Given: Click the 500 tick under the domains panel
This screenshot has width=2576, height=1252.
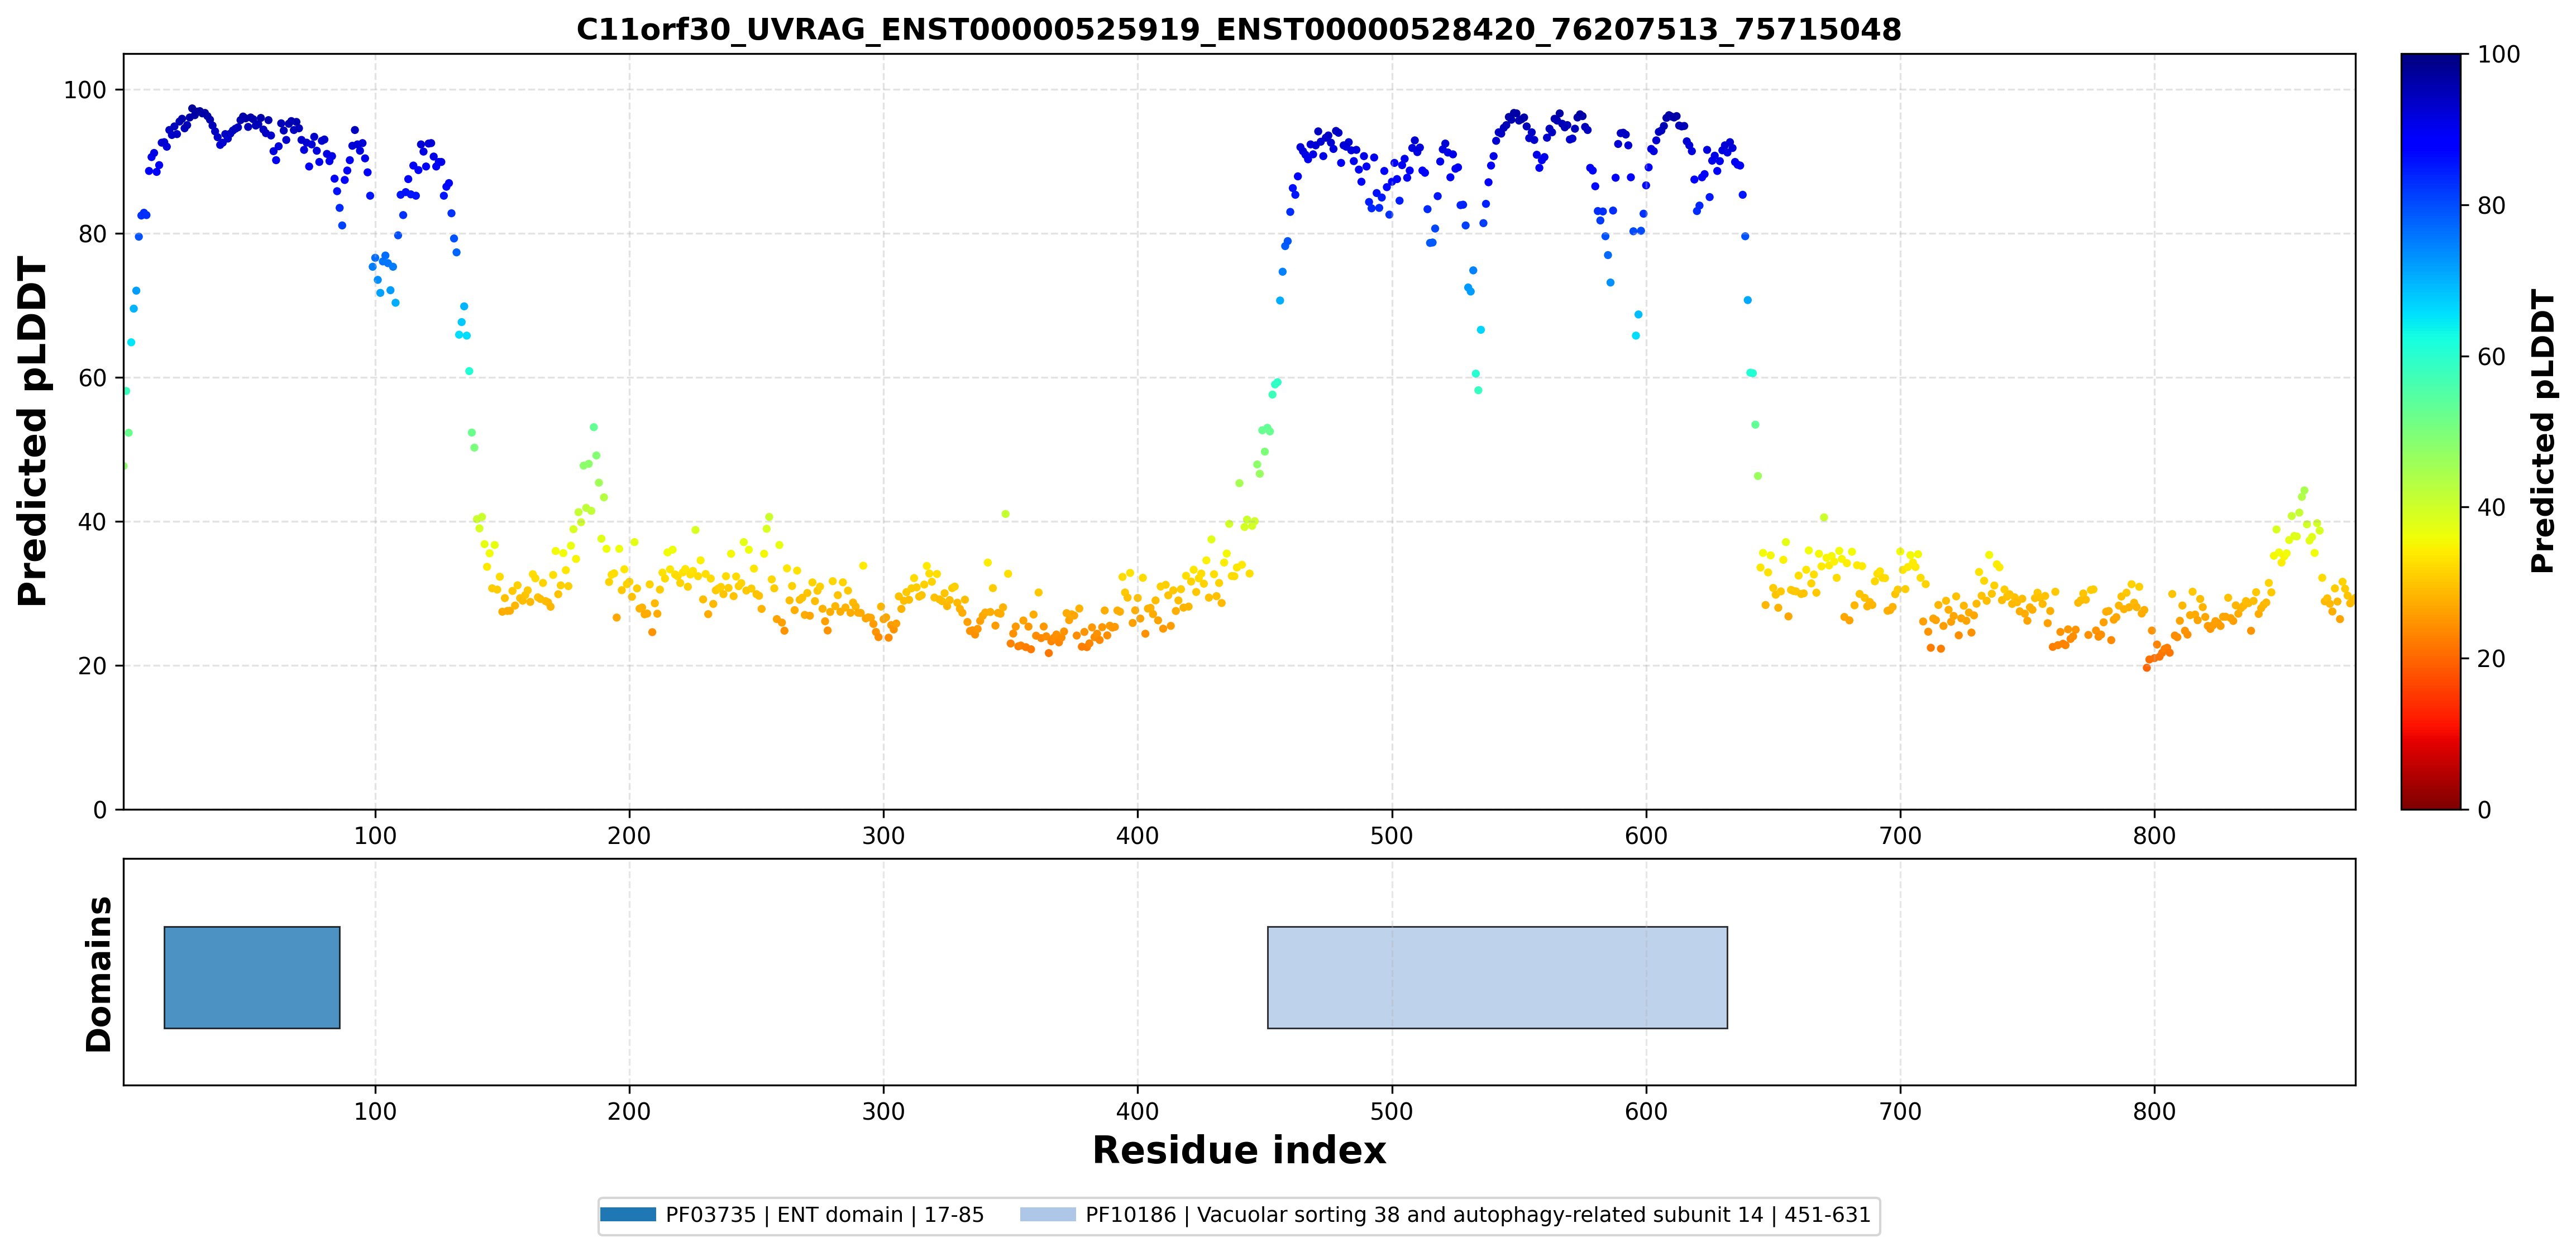Looking at the screenshot, I should point(1391,1111).
